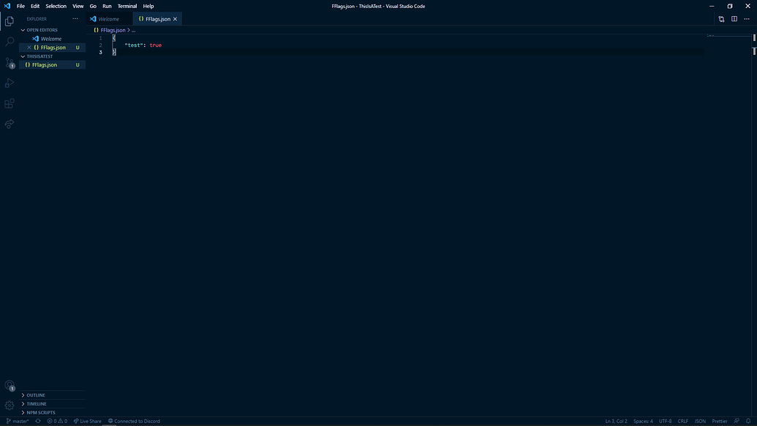Go to line via Ln 3, Col 2

point(616,421)
